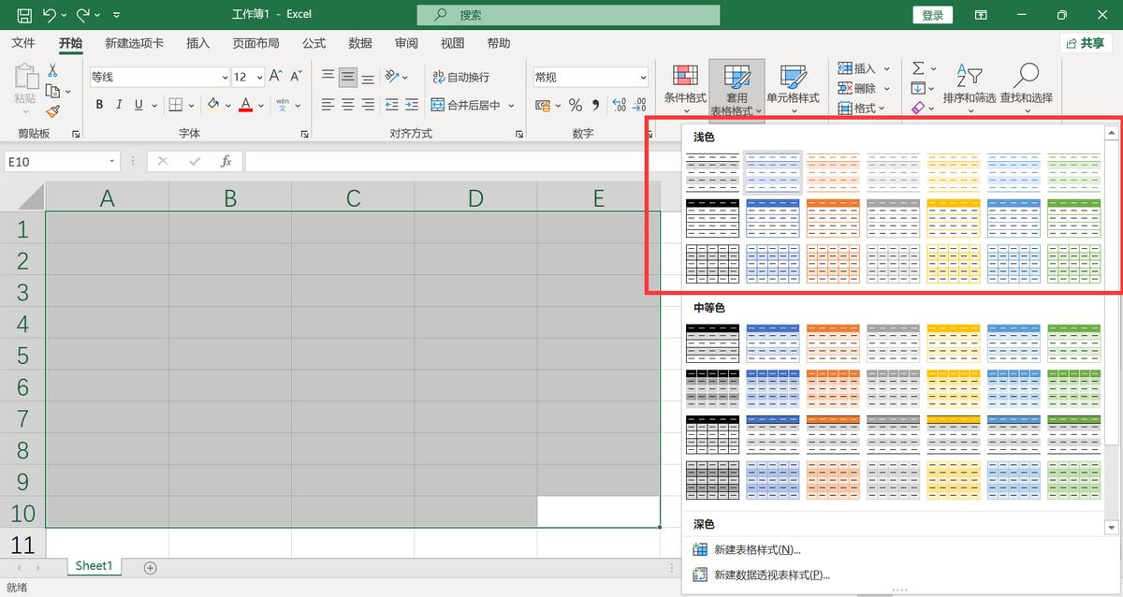Image resolution: width=1123 pixels, height=597 pixels.
Task: Click the 共享 share button
Action: (x=1086, y=43)
